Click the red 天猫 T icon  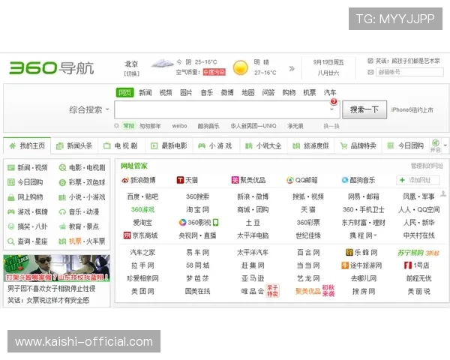[x=180, y=180]
